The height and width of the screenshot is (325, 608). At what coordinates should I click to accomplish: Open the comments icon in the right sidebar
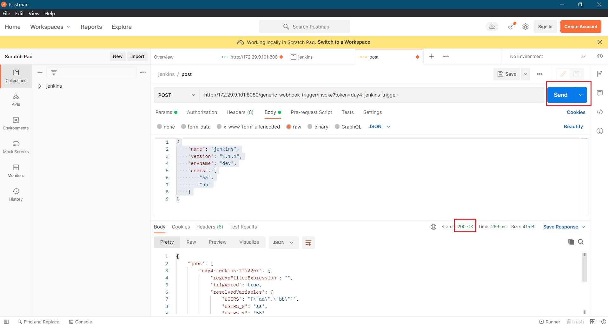[x=599, y=93]
